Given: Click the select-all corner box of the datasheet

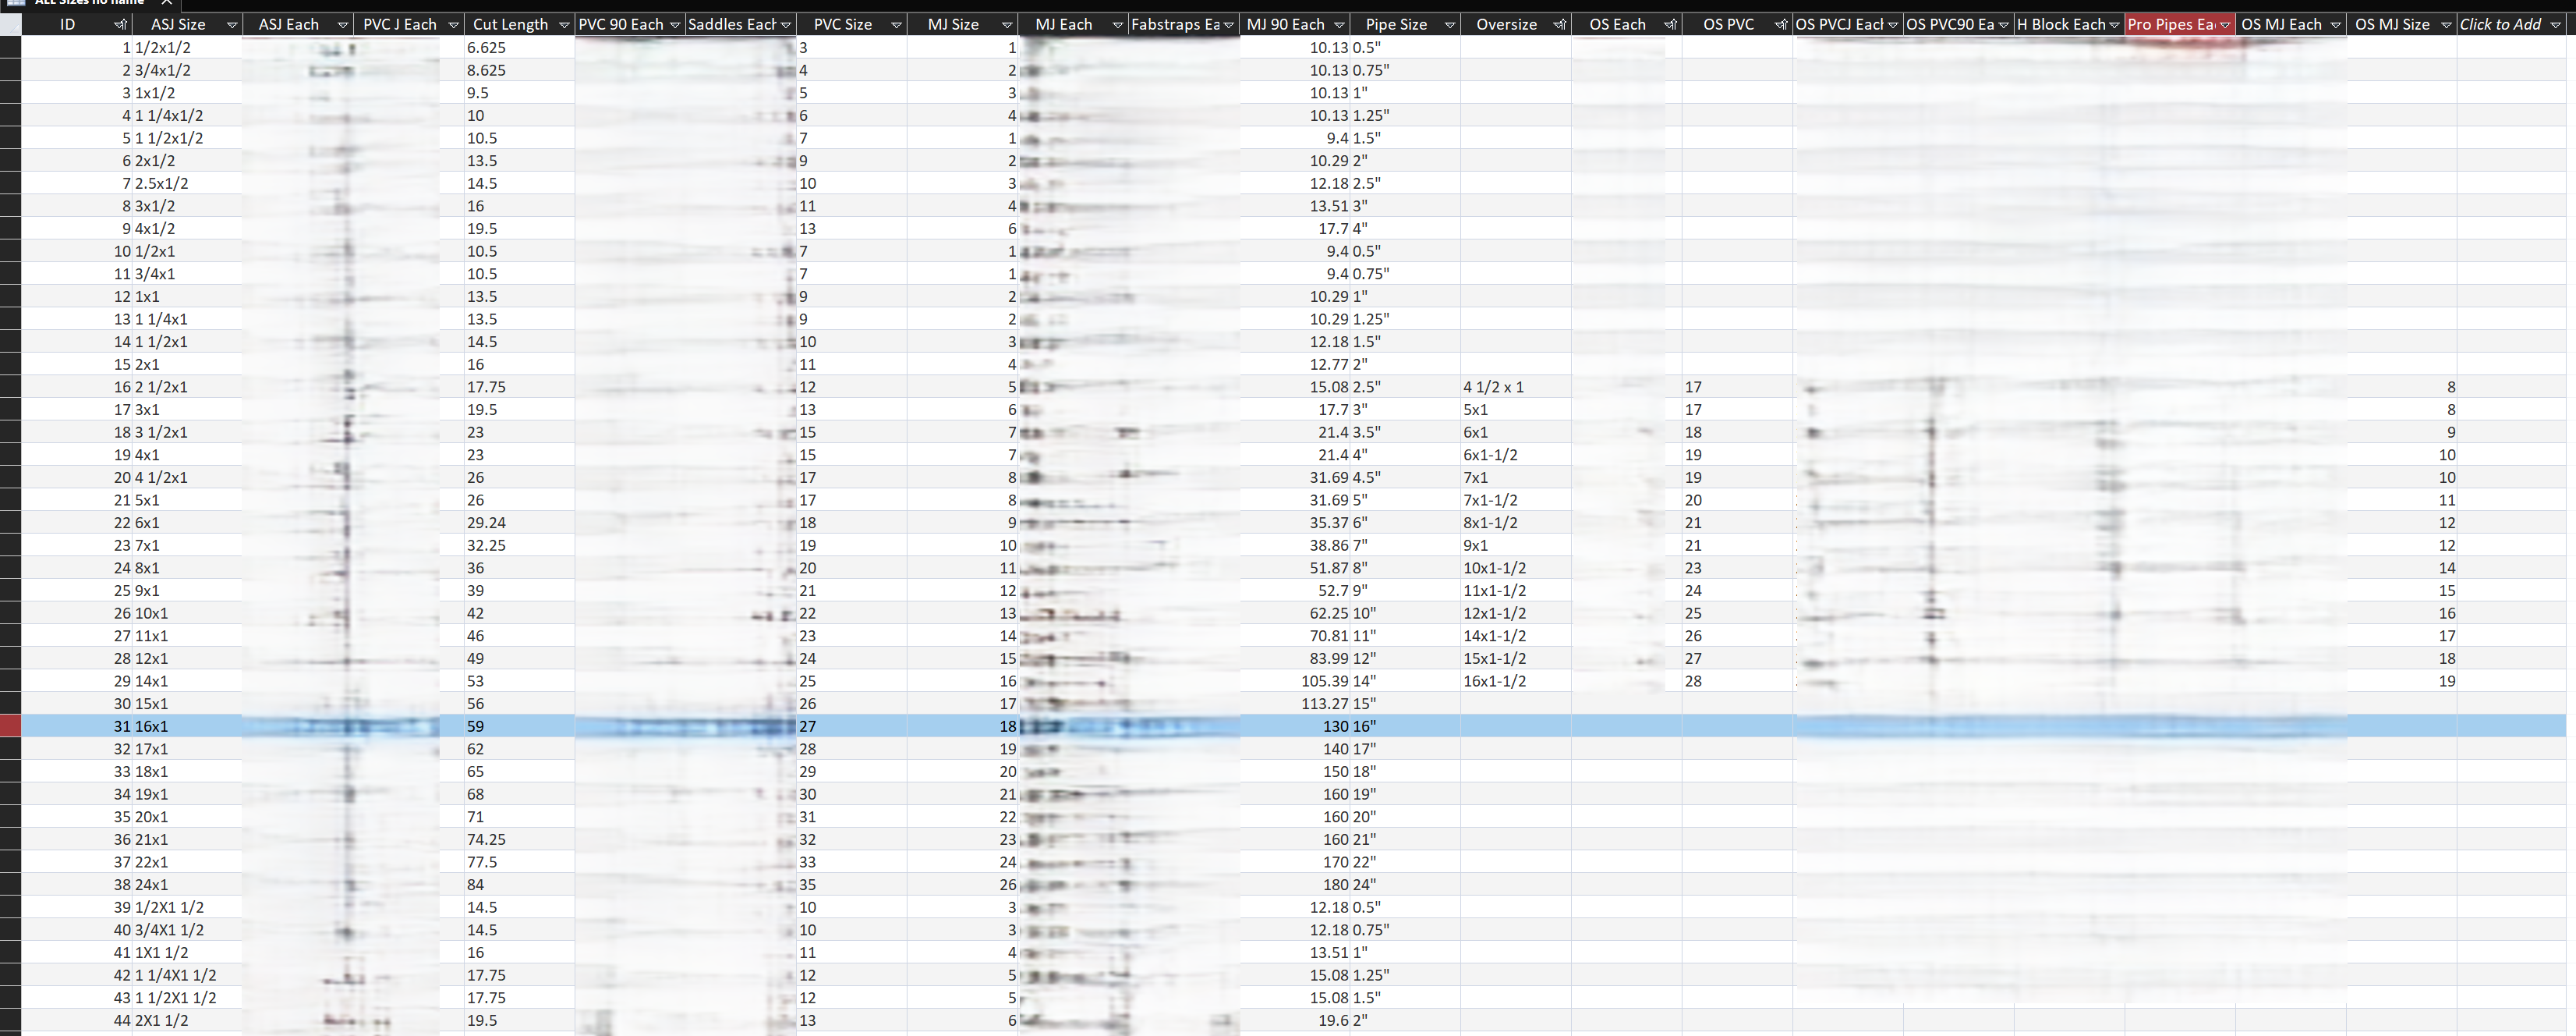Looking at the screenshot, I should click(10, 25).
